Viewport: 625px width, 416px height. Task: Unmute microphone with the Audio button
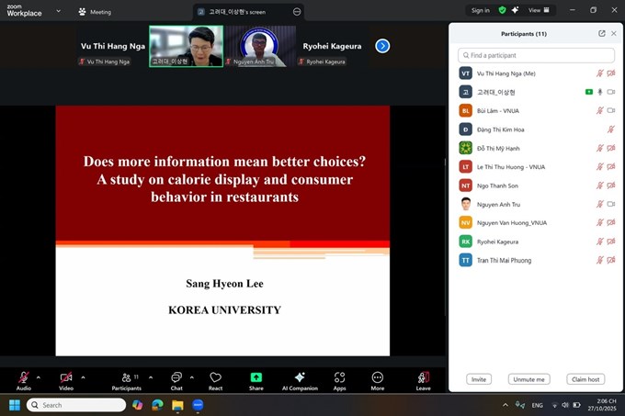pos(23,377)
